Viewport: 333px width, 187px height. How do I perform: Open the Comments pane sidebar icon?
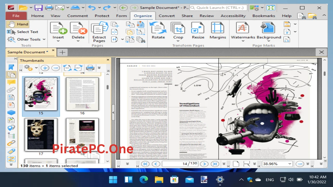click(11, 83)
